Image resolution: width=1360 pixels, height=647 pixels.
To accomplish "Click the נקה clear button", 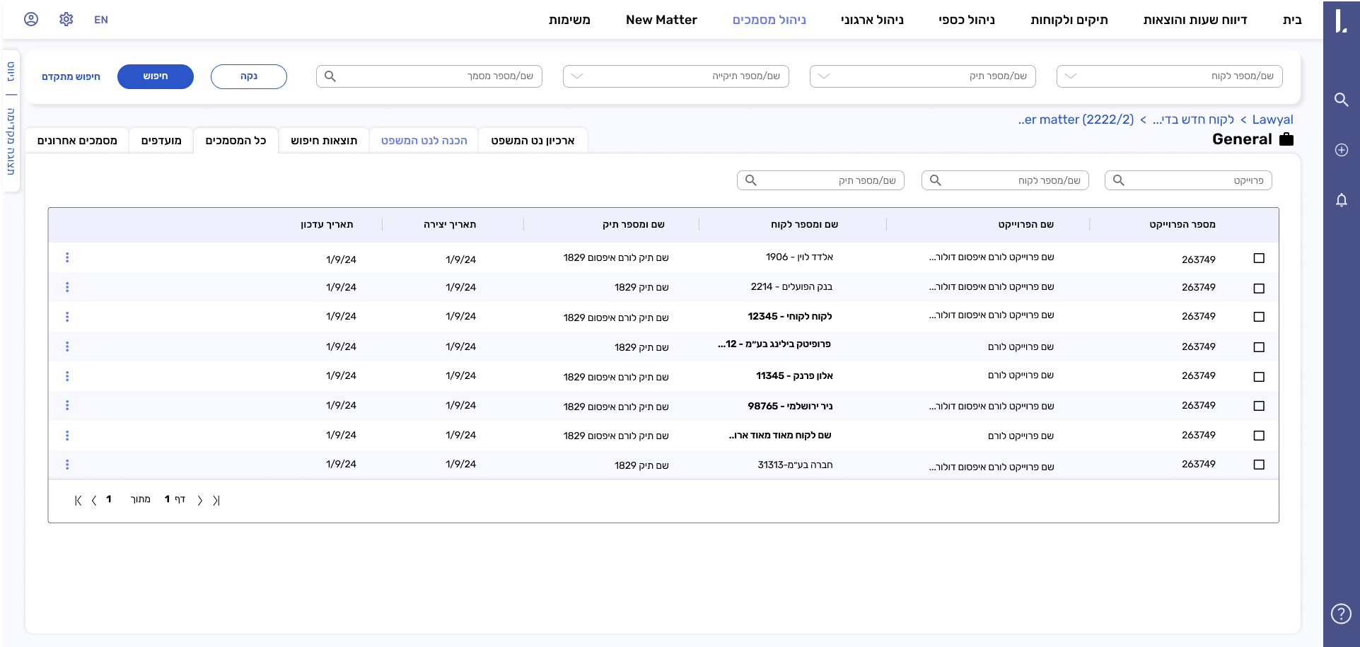I will [249, 76].
